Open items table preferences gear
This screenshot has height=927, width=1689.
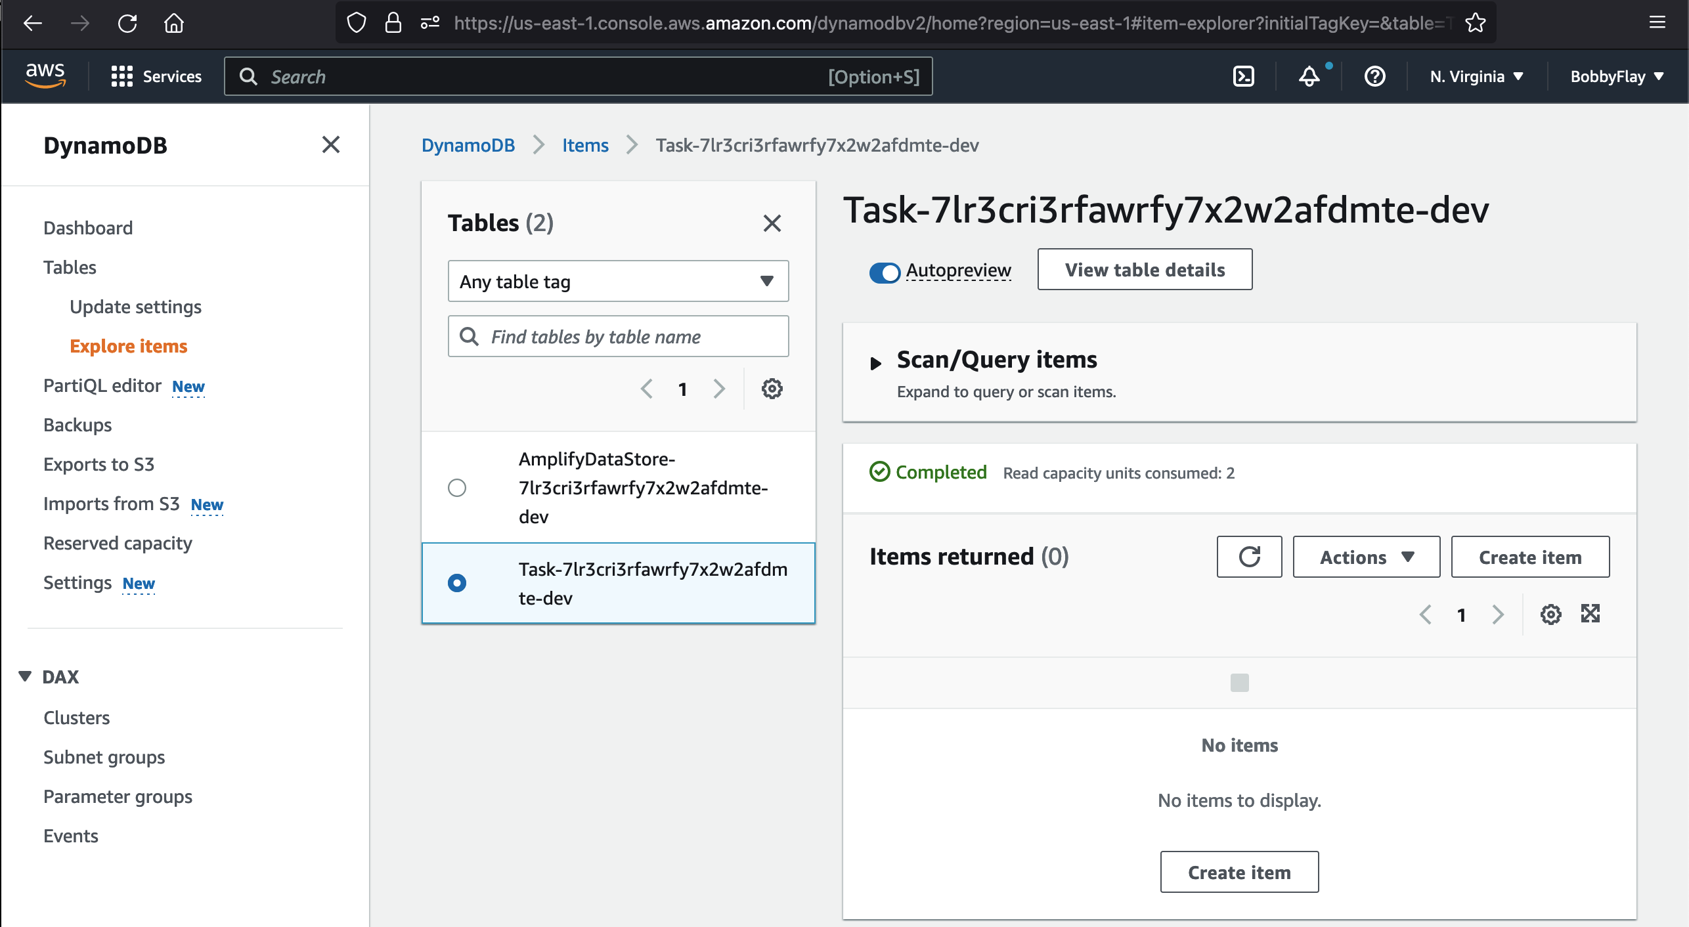coord(1551,614)
